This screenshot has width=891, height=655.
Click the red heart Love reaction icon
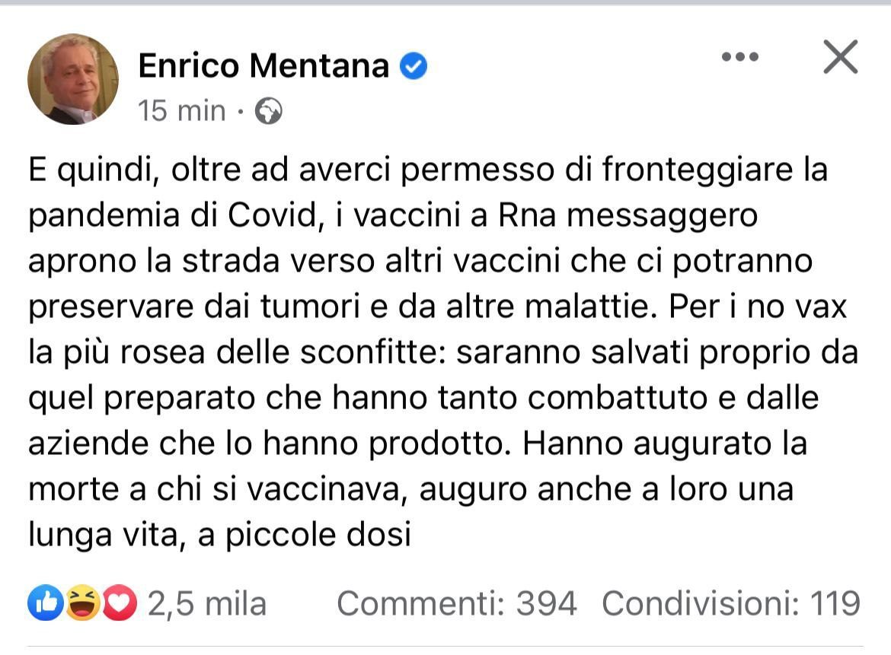click(120, 604)
